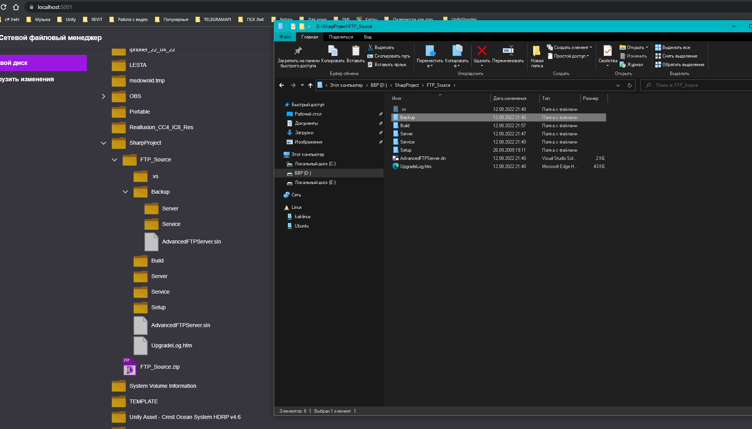
Task: Click the Search FTP_Source field
Action: (696, 85)
